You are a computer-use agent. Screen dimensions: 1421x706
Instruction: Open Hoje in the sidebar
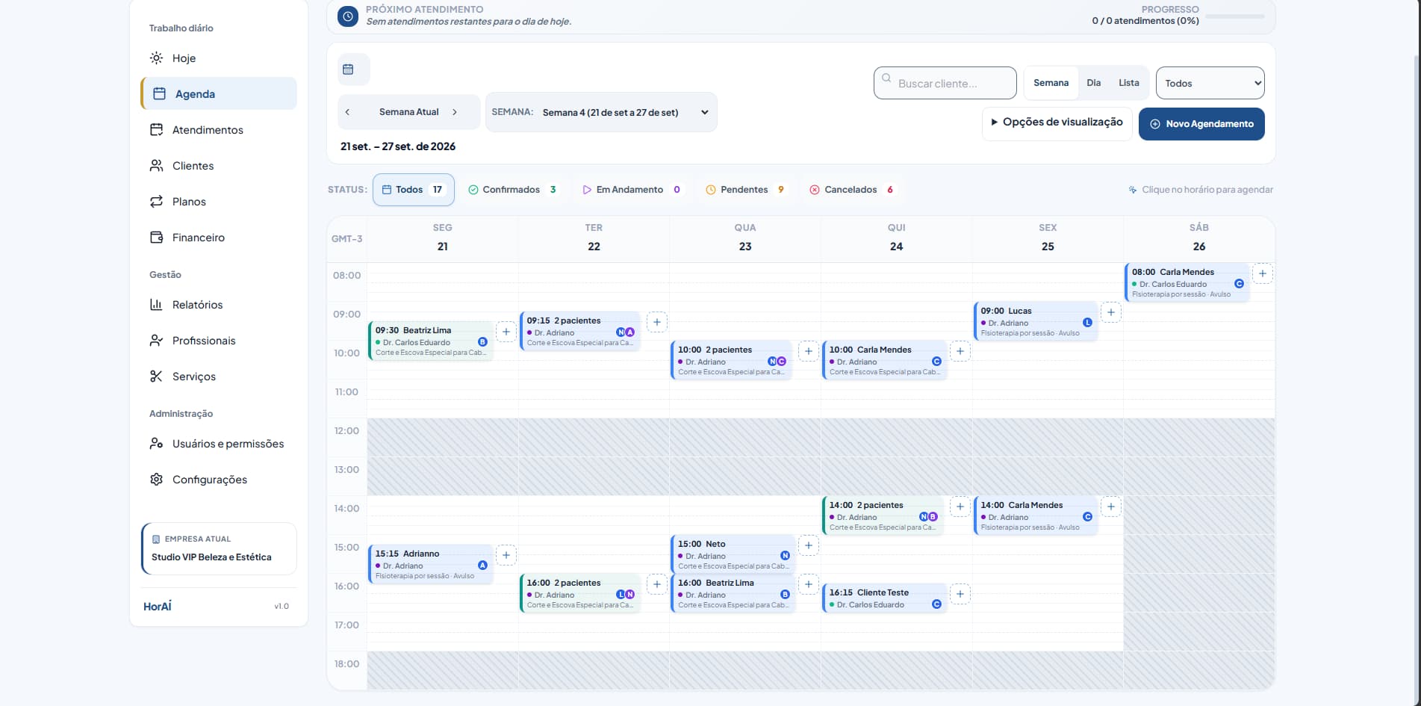[x=218, y=58]
